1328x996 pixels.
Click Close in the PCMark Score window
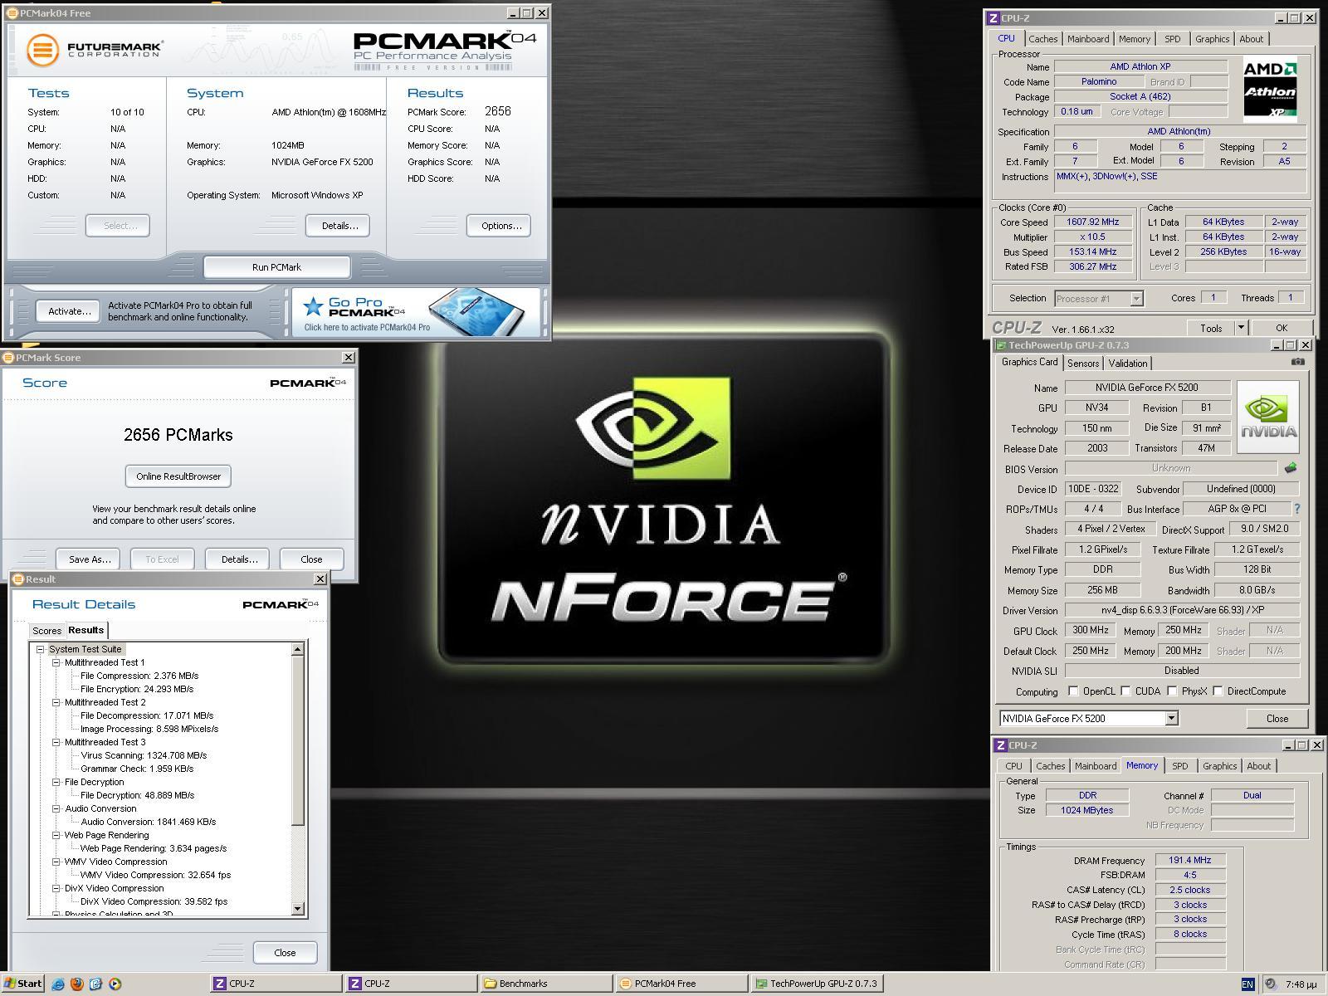click(311, 559)
